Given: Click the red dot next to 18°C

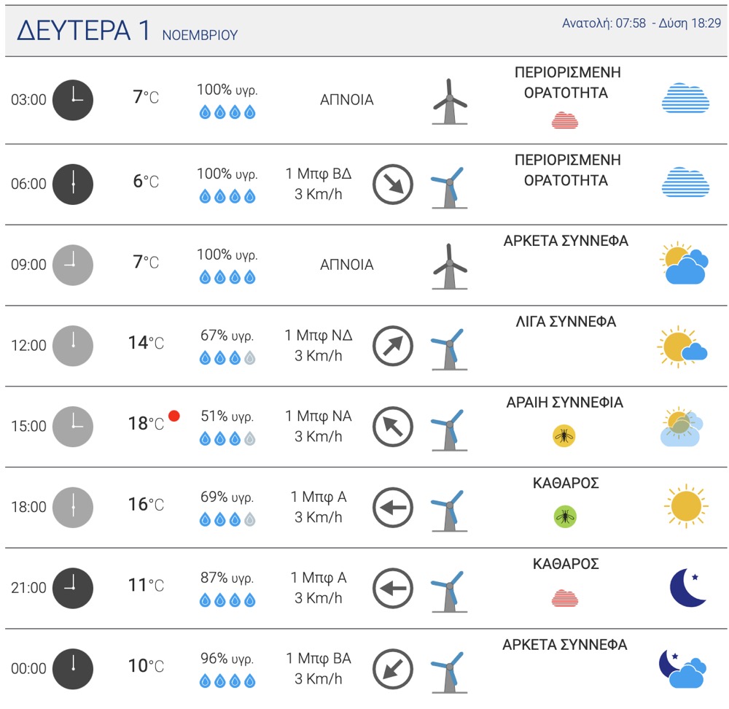Looking at the screenshot, I should [x=174, y=416].
